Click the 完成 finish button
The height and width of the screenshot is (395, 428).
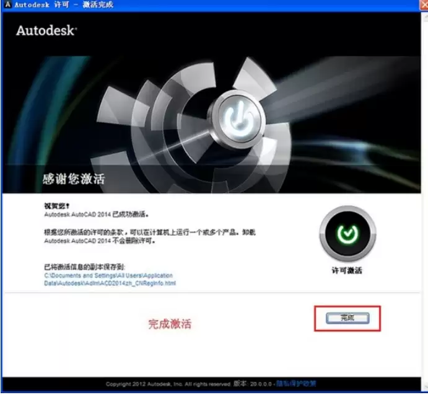point(347,318)
